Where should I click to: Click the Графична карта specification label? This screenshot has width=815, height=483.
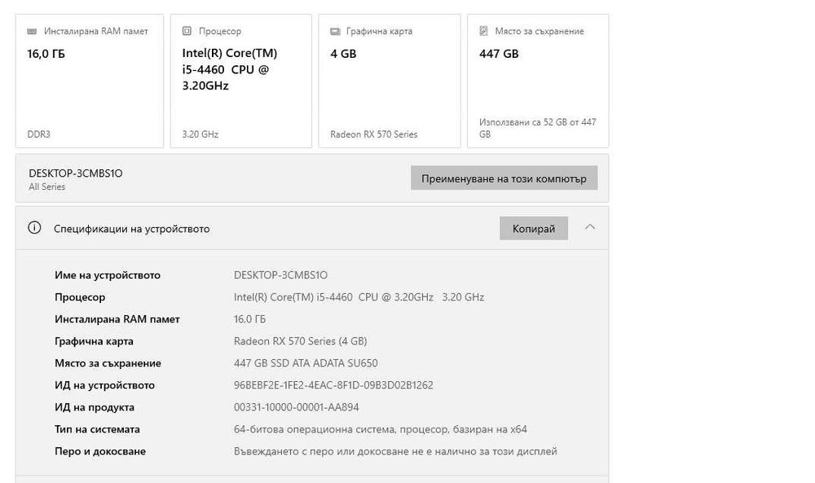click(94, 341)
